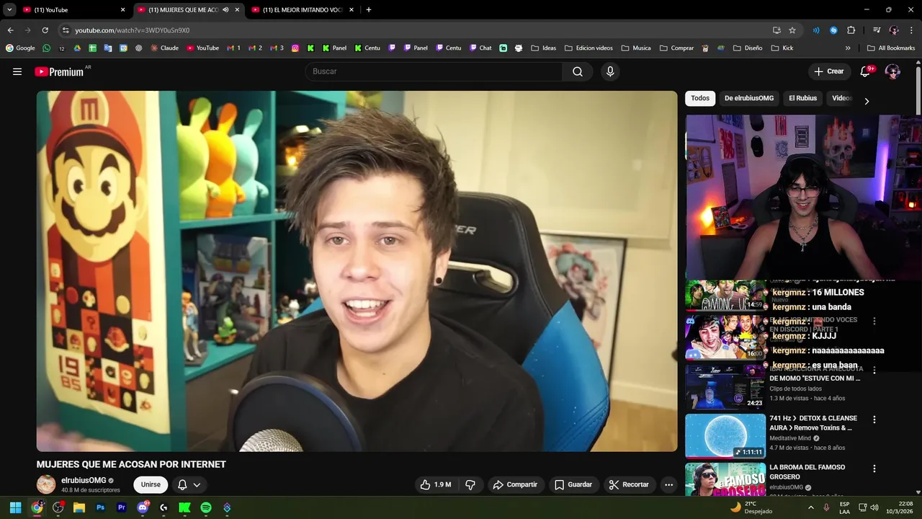
Task: Open YouTube notifications bell
Action: [866, 71]
